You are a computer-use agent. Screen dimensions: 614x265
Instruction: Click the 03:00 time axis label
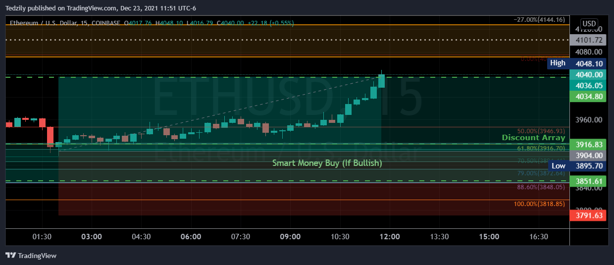(x=92, y=237)
